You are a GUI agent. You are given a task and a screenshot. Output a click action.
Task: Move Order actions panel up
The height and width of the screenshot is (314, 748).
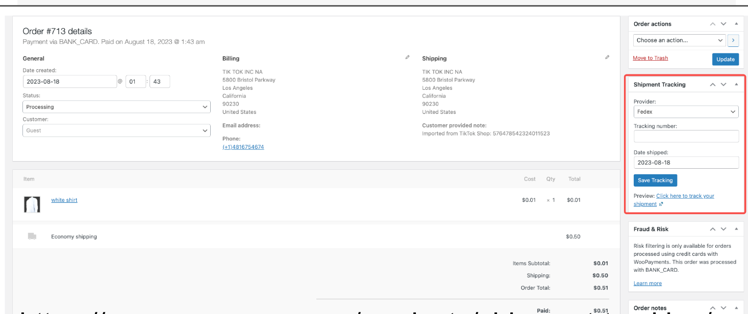pyautogui.click(x=713, y=24)
